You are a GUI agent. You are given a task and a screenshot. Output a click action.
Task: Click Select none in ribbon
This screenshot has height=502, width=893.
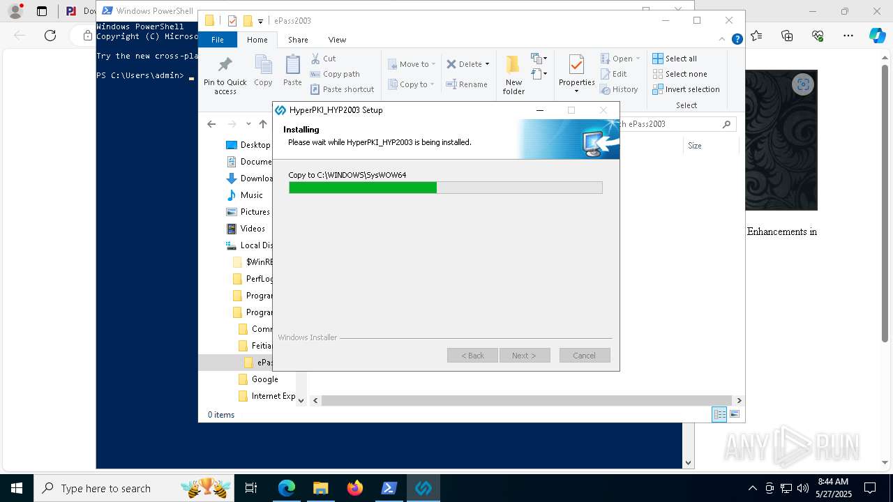680,74
